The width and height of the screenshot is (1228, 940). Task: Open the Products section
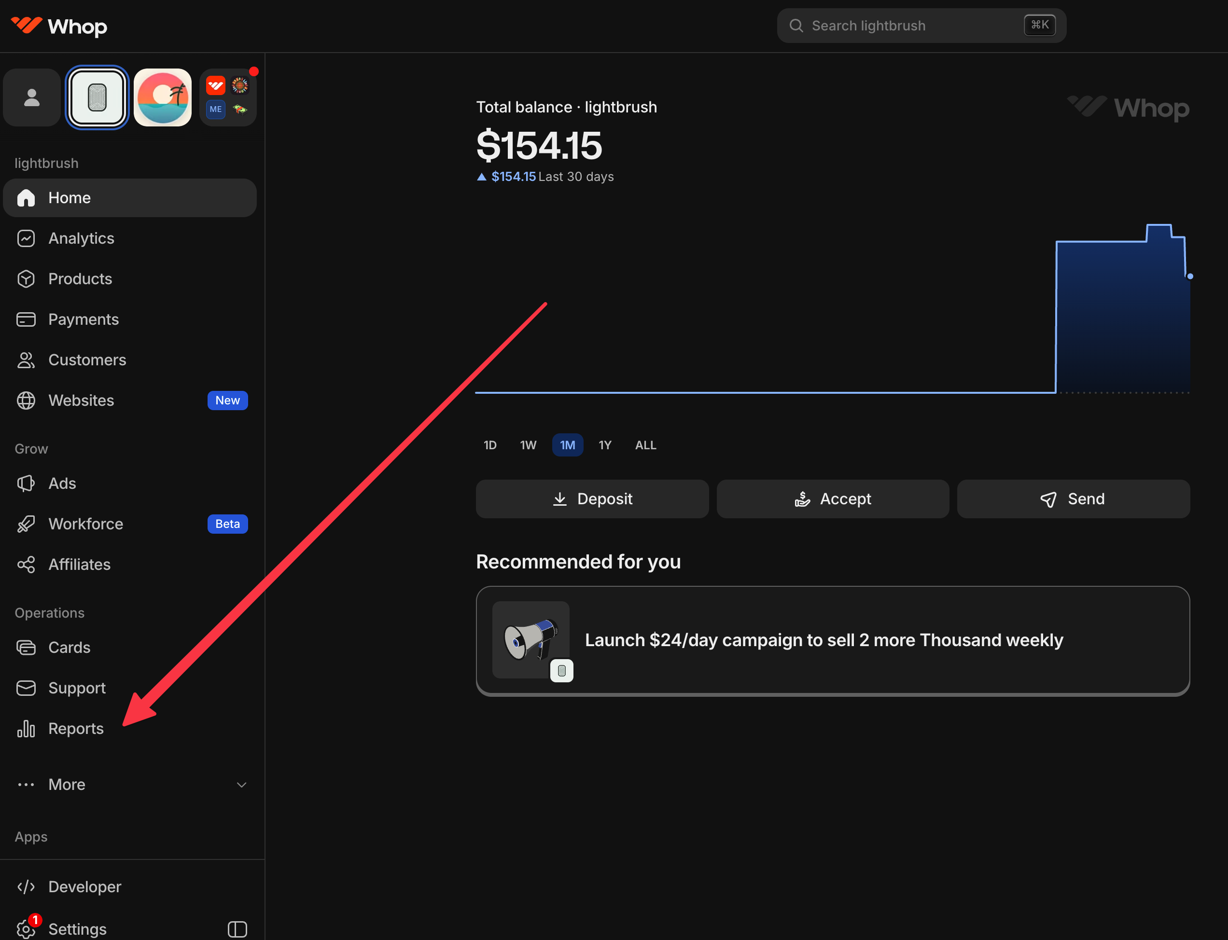(x=130, y=278)
